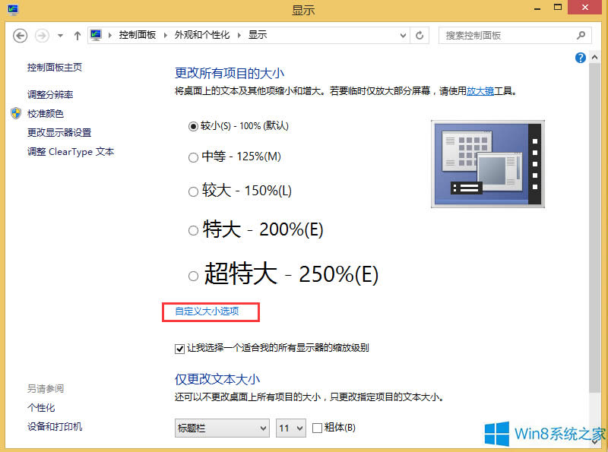608x452 pixels.
Task: Click the back navigation arrow
Action: pos(21,35)
